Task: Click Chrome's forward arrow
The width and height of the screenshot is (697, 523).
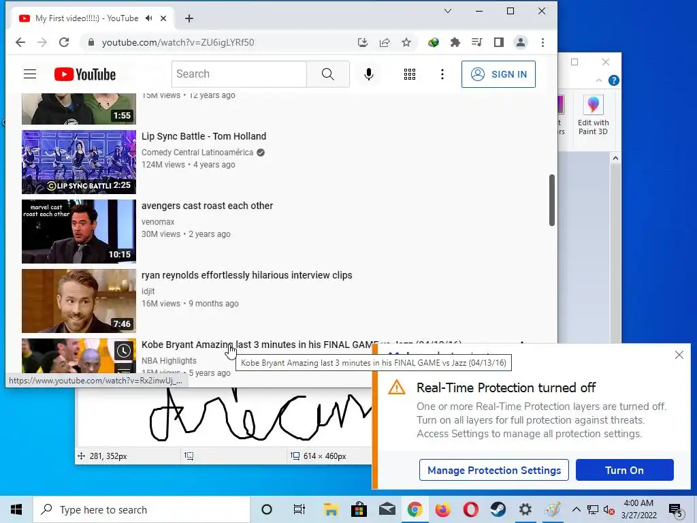Action: pyautogui.click(x=42, y=42)
